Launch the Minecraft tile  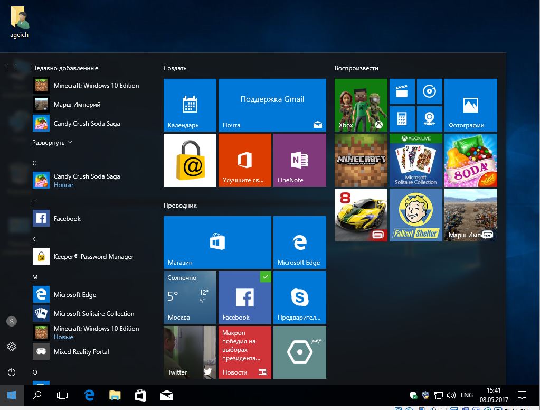click(x=361, y=160)
